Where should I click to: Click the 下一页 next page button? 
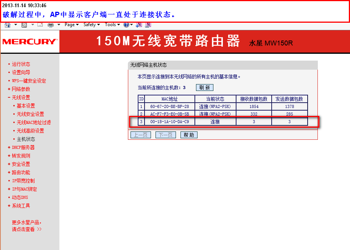165,135
